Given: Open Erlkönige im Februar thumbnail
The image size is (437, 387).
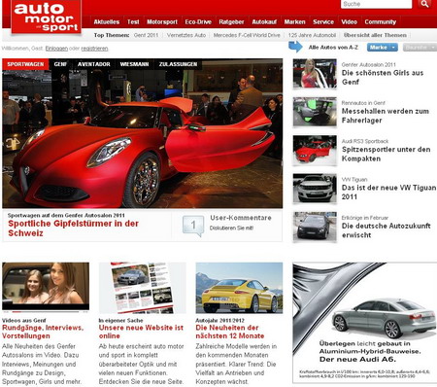Looking at the screenshot, I should [x=315, y=227].
